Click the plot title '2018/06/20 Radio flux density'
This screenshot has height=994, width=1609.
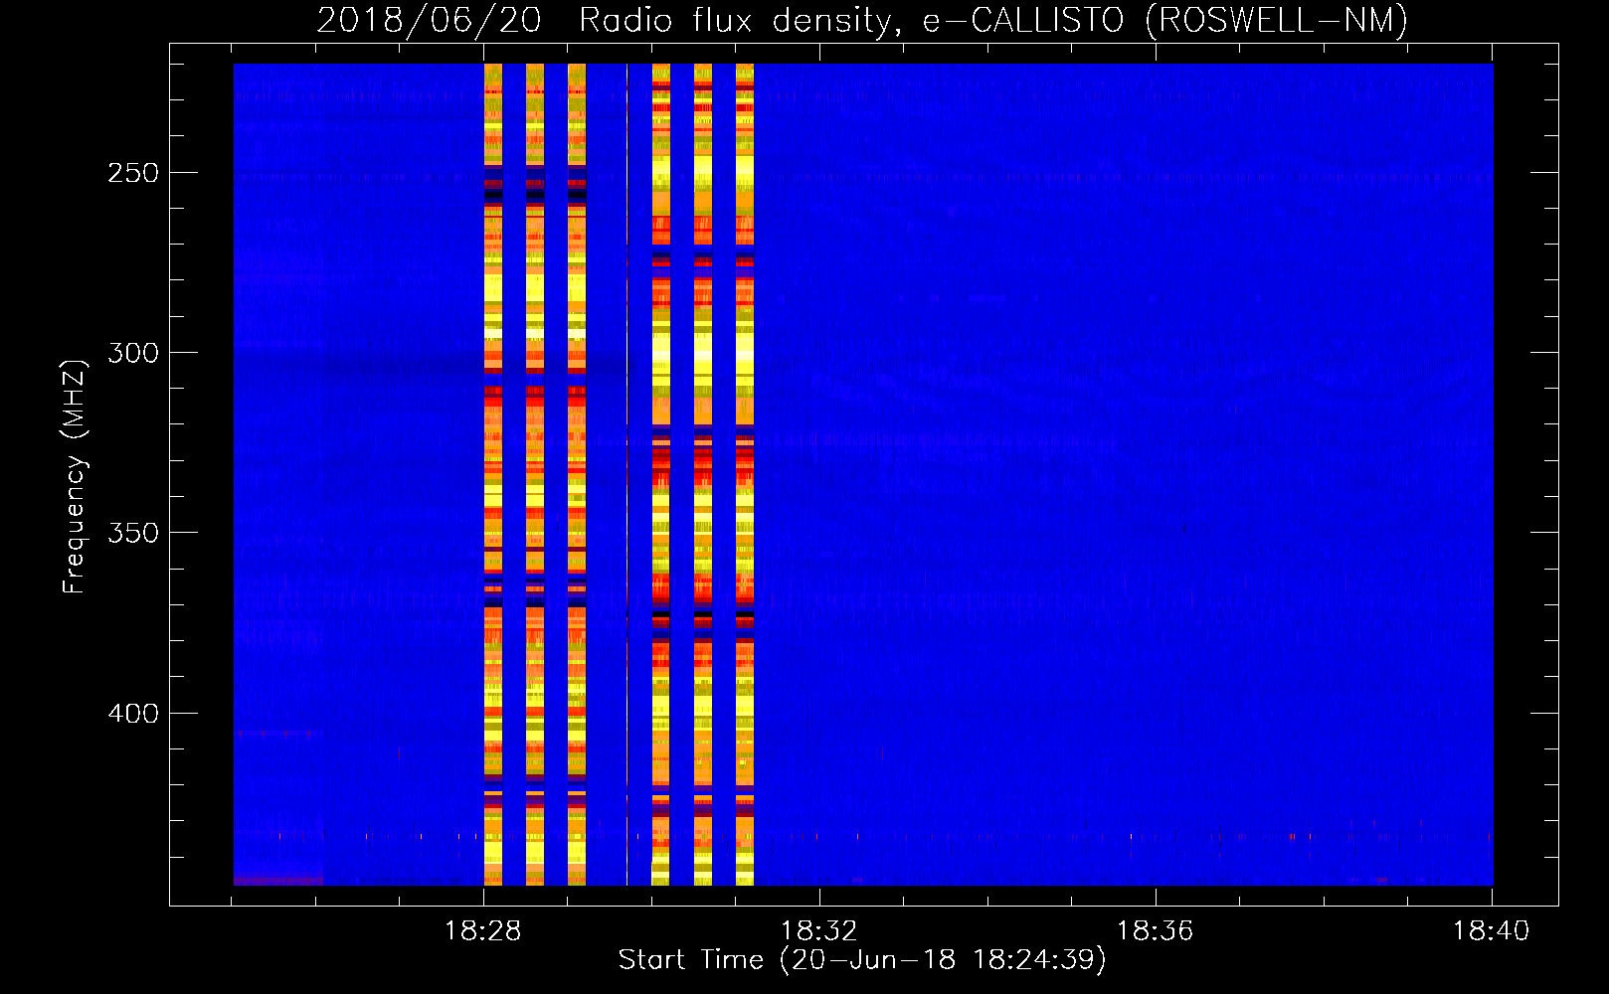[x=862, y=20]
